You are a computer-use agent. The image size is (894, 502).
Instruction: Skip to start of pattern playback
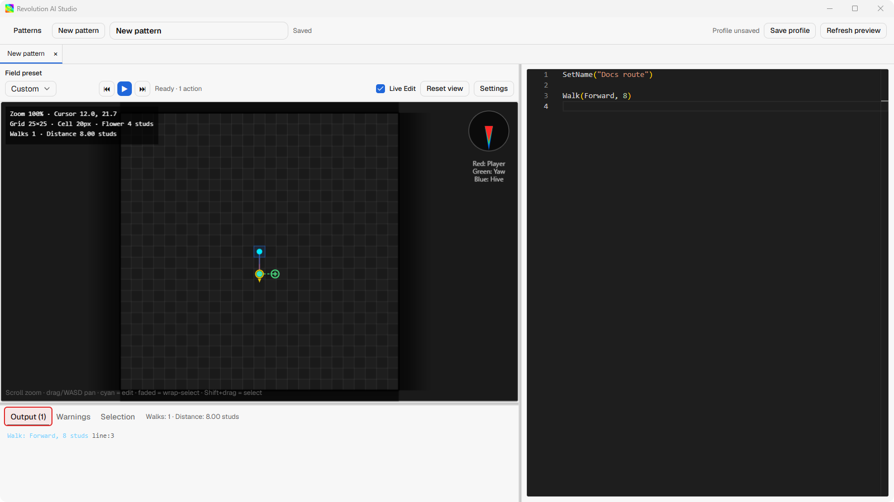click(x=107, y=89)
